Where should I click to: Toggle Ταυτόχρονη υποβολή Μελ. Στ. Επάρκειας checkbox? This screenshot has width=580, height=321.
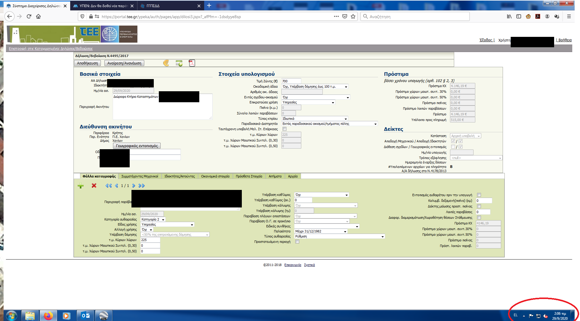(x=285, y=129)
